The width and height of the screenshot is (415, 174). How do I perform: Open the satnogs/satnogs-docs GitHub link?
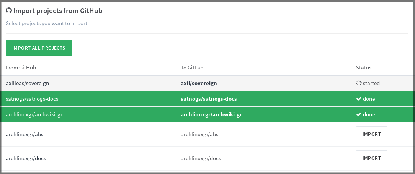[32, 99]
